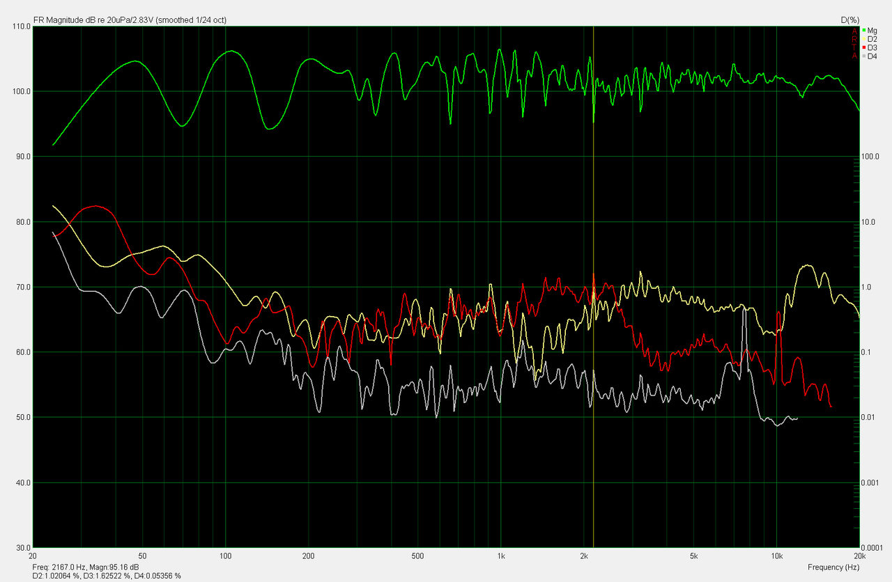This screenshot has width=892, height=582.
Task: Click the 30.0 dB left axis label
Action: (x=21, y=548)
